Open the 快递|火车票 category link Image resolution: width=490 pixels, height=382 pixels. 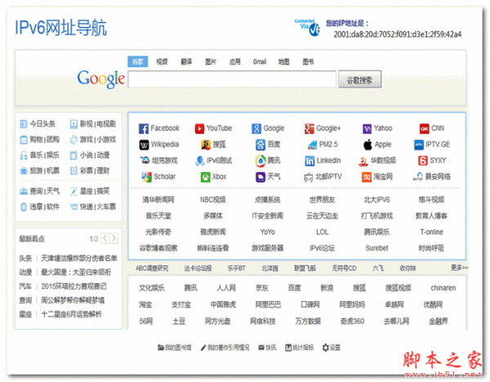tap(97, 207)
